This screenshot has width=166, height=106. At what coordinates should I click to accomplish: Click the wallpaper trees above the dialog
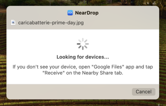pyautogui.click(x=83, y=3)
